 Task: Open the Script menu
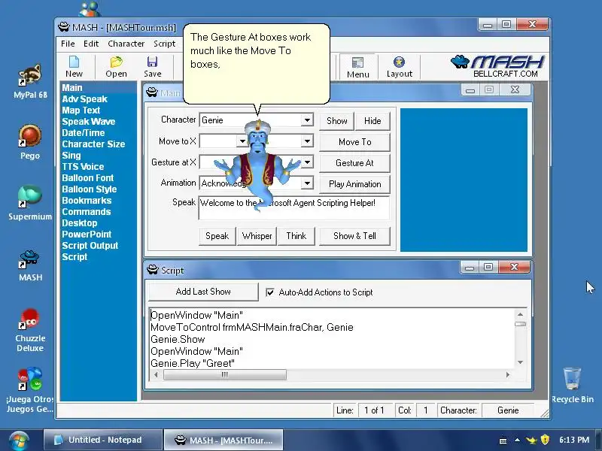coord(164,44)
